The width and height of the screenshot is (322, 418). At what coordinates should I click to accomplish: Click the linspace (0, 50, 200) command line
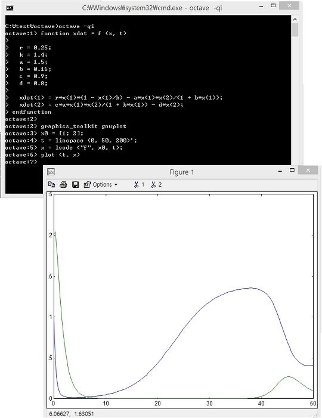click(x=71, y=141)
